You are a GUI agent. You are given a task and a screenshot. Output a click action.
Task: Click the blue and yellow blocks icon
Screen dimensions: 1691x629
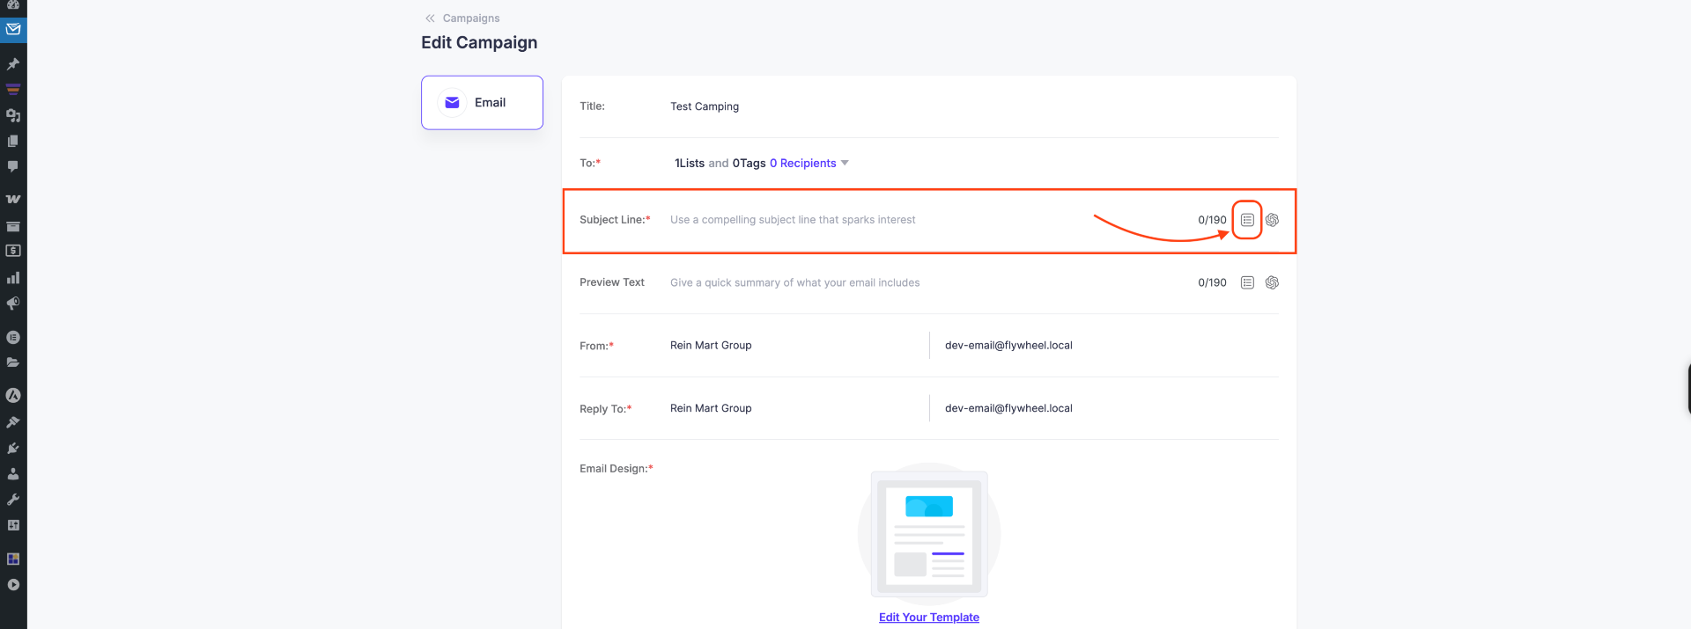click(13, 559)
